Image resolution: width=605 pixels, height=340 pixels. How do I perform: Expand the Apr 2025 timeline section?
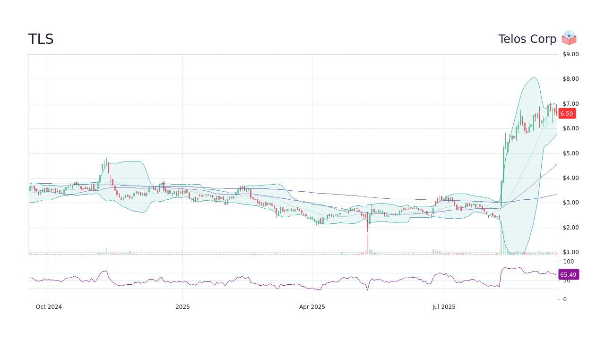(312, 306)
